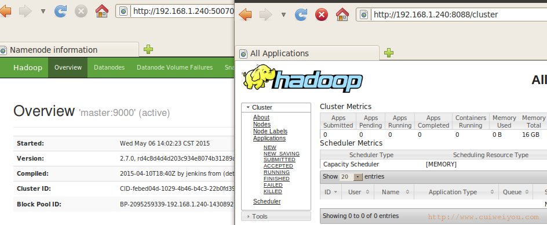Go home in the Namenode browser window
The width and height of the screenshot is (547, 225).
(x=102, y=11)
